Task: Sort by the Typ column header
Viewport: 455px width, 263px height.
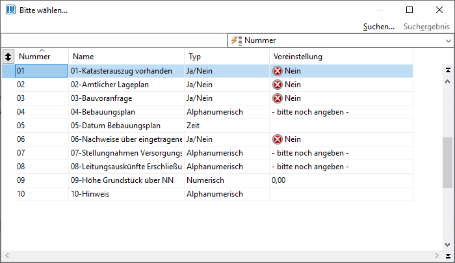Action: (227, 57)
